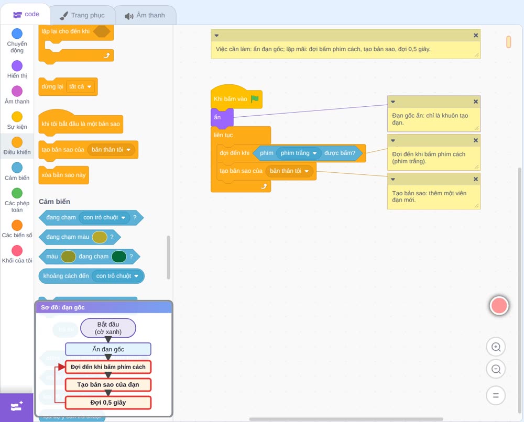Image resolution: width=524 pixels, height=422 pixels.
Task: Zoom out of the workspace
Action: tap(496, 369)
